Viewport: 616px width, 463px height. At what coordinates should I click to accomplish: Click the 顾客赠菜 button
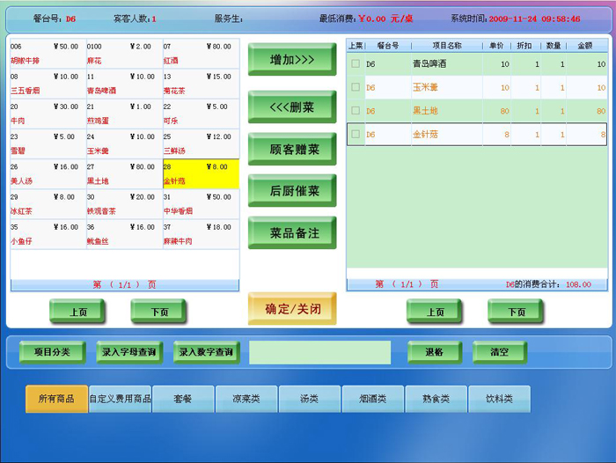point(291,150)
